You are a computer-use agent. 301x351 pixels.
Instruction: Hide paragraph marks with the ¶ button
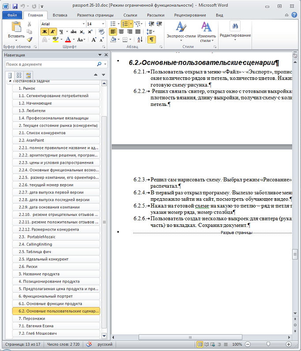[151, 39]
